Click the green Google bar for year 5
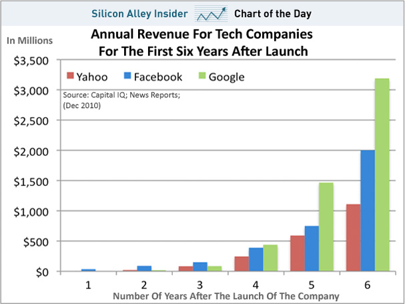Image resolution: width=405 pixels, height=304 pixels. coord(326,227)
